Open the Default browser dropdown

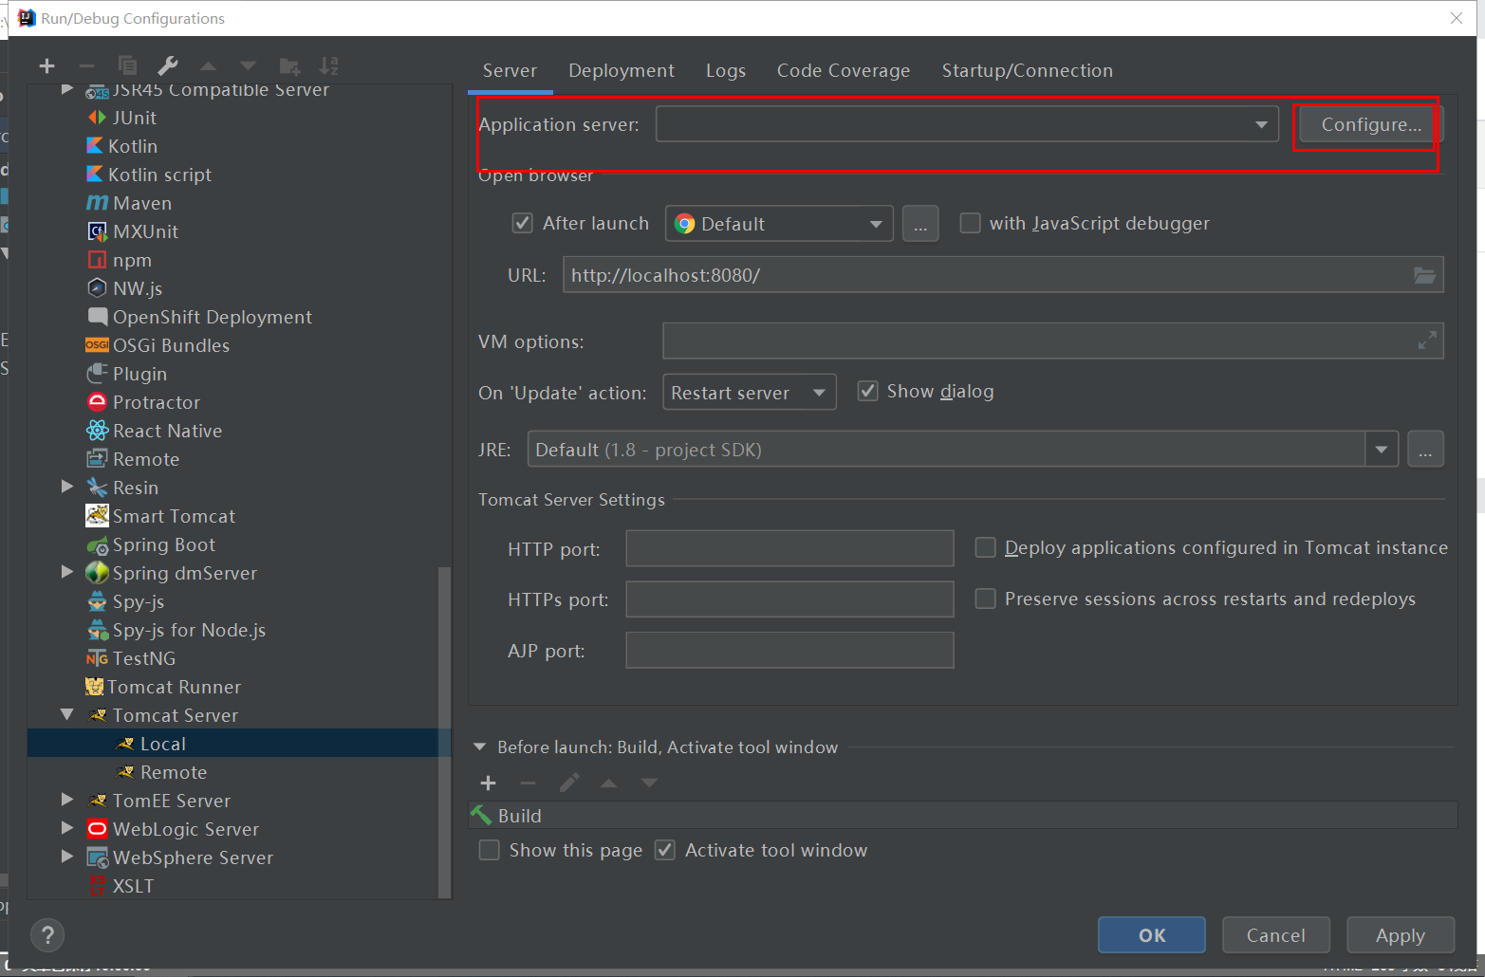click(779, 224)
